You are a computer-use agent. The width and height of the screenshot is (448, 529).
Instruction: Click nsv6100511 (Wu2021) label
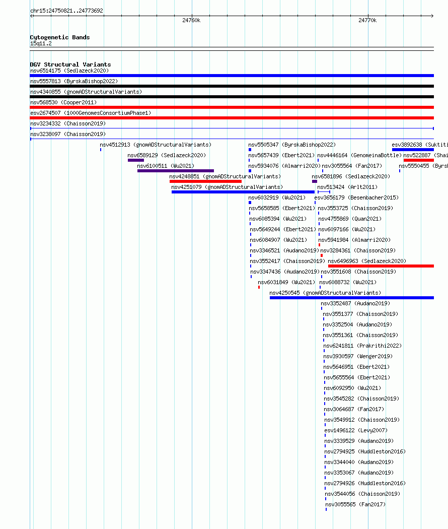pyautogui.click(x=166, y=166)
